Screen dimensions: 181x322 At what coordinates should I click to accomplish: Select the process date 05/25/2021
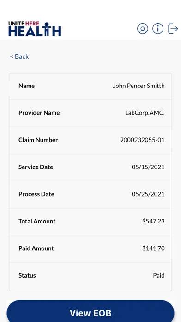point(148,194)
